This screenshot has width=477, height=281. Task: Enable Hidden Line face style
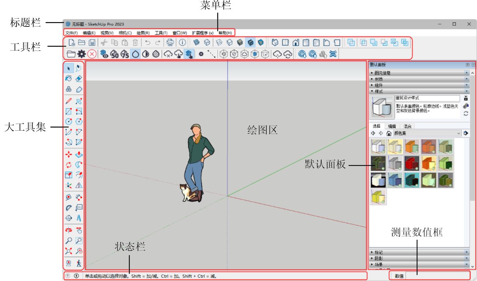point(229,43)
